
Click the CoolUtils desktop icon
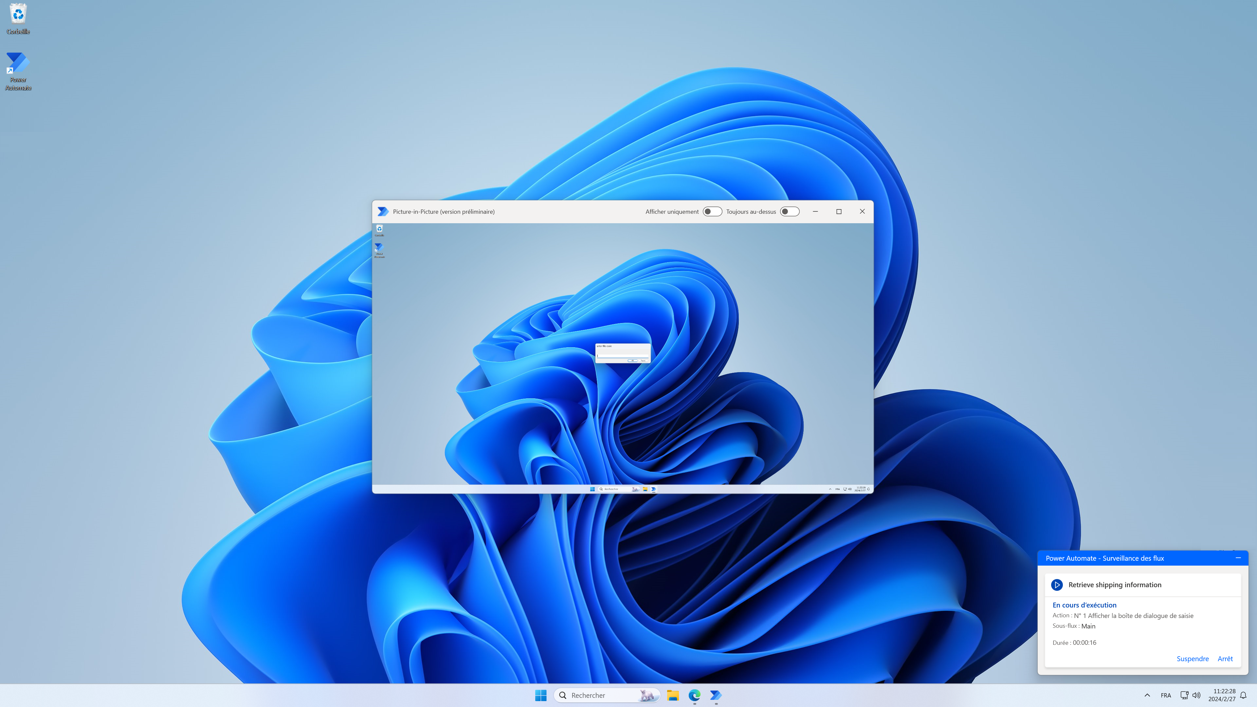(17, 17)
